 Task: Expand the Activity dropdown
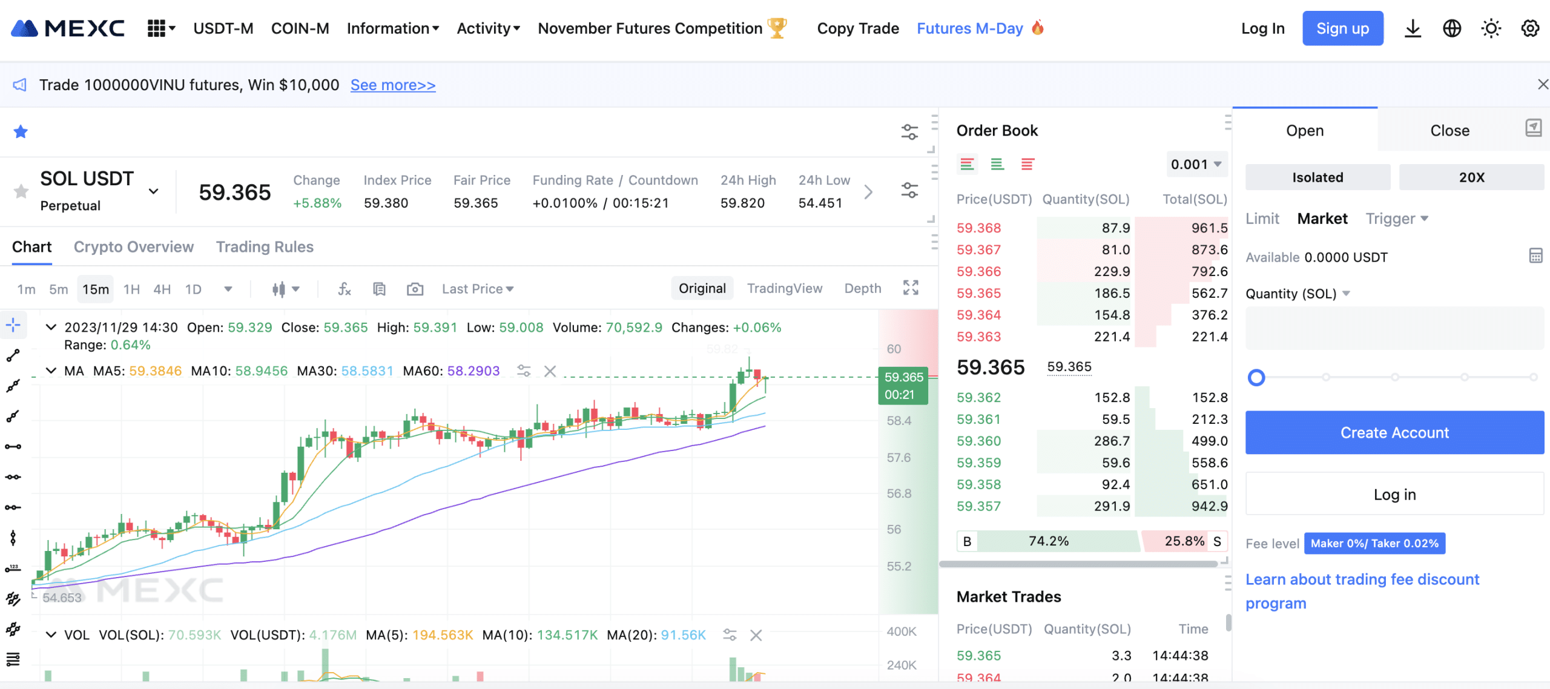coord(488,28)
